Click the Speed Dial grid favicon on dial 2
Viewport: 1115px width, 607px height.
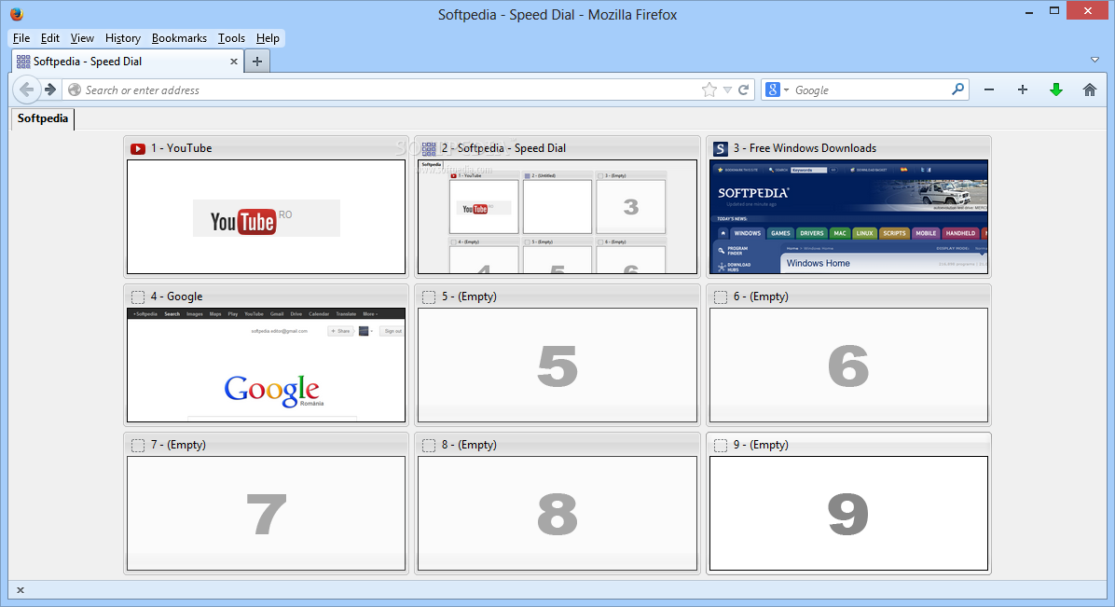coord(429,148)
